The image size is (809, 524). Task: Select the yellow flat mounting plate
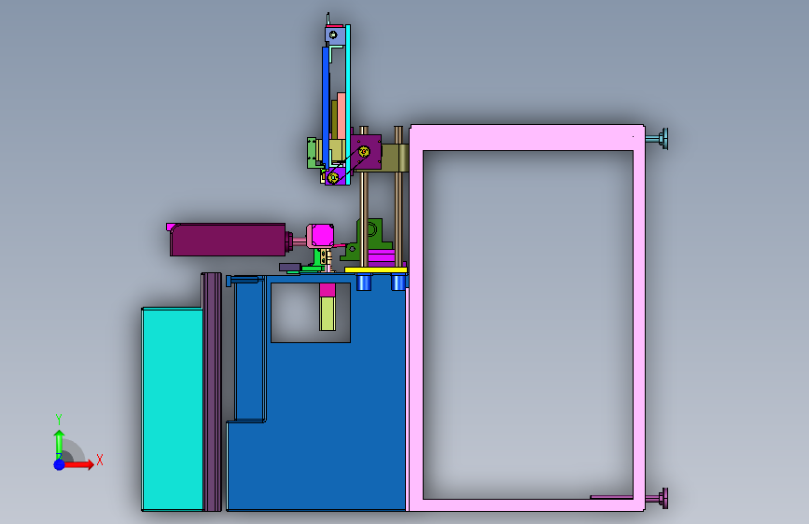376,269
